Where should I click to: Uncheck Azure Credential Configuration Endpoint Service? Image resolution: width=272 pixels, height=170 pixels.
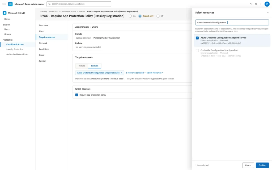point(197,38)
